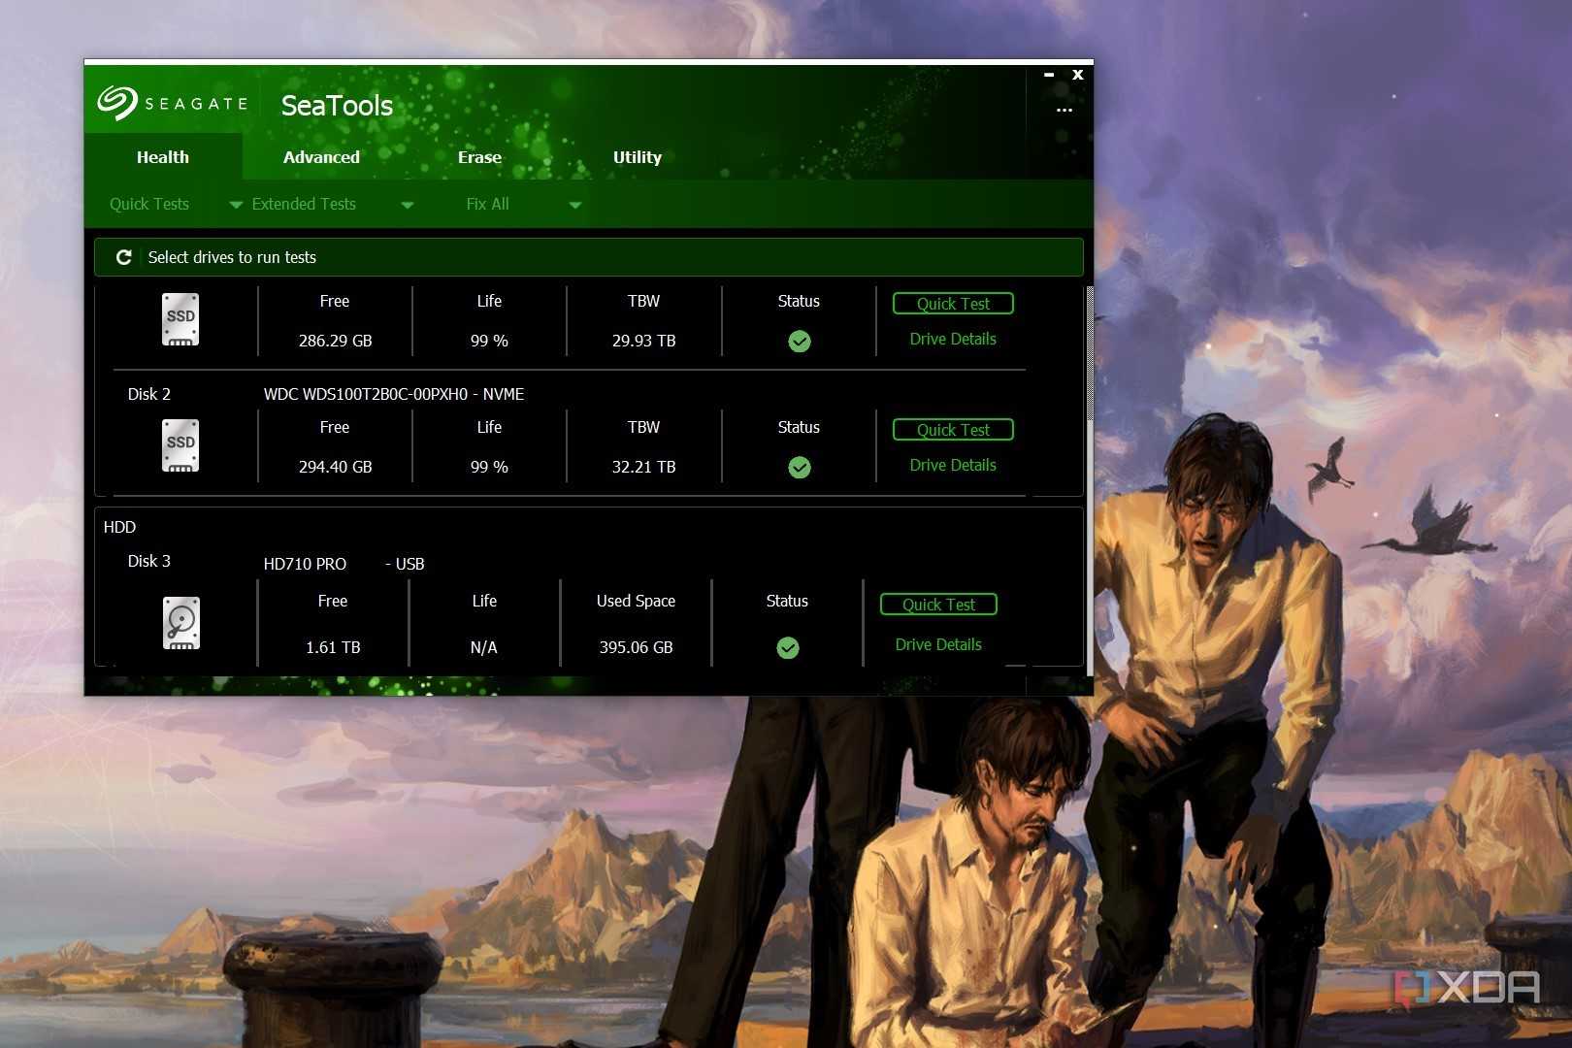Screen dimensions: 1572x1048
Task: Select the Disk 2 SSD drive icon
Action: [x=180, y=445]
